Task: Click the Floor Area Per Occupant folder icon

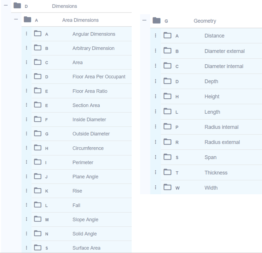Action: click(x=38, y=76)
